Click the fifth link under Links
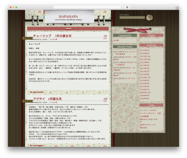The width and height of the screenshot is (187, 158). point(148,125)
